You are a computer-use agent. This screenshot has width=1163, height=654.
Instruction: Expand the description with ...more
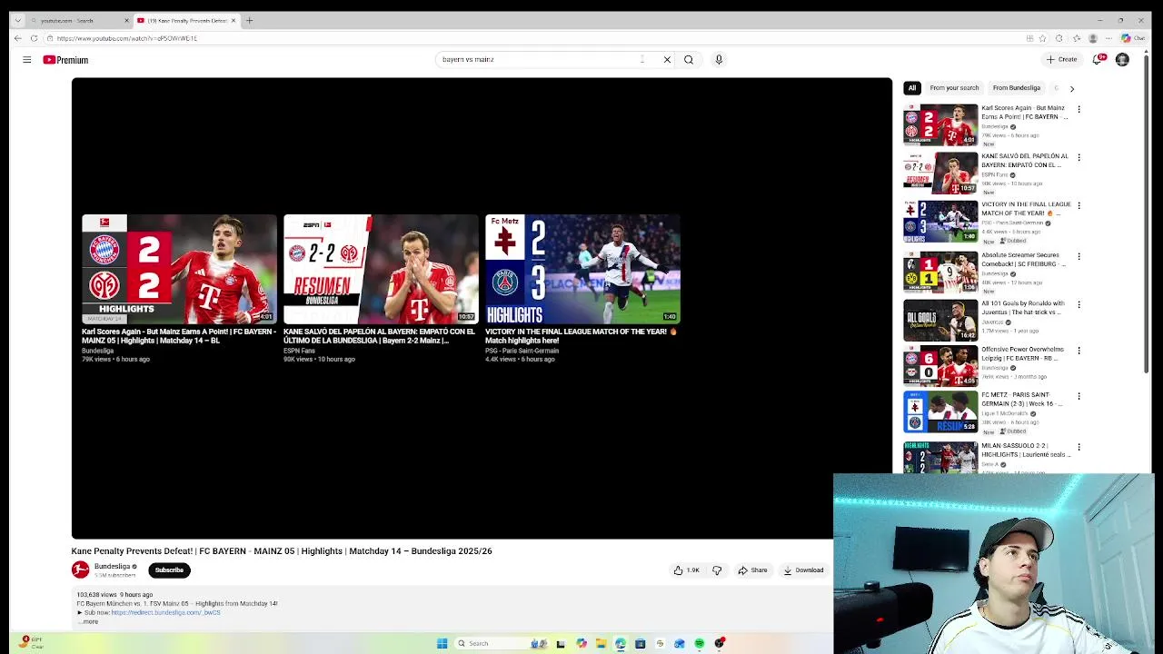click(x=88, y=621)
